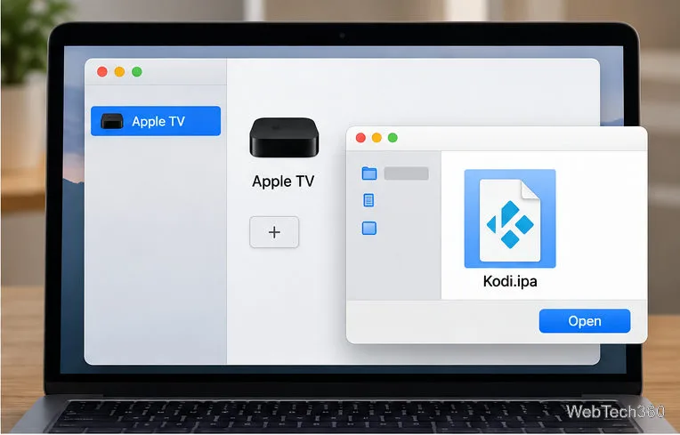Click the small Apple TV icon in the sidebar row

click(112, 121)
